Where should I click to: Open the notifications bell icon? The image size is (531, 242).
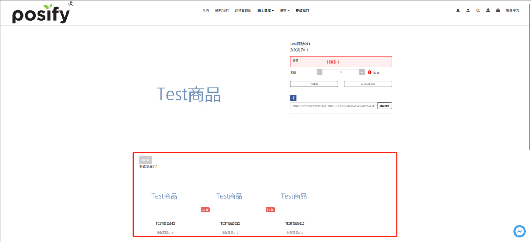(x=458, y=11)
